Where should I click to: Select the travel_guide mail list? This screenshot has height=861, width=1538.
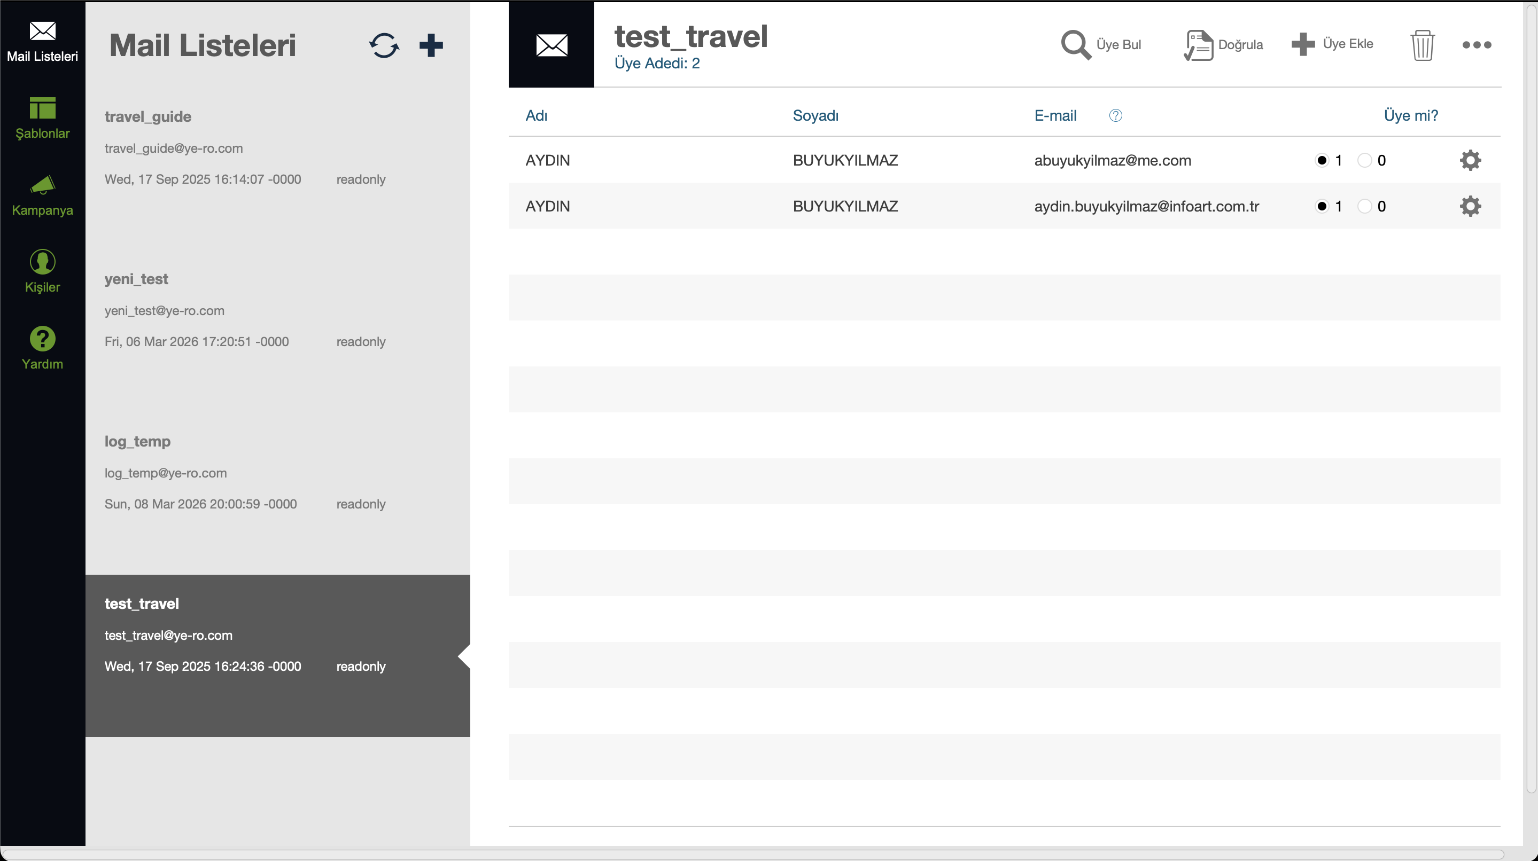pyautogui.click(x=278, y=169)
